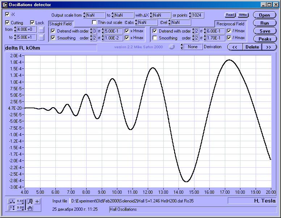
Task: Toggle the X checkbox at top left
Action: 7,14
